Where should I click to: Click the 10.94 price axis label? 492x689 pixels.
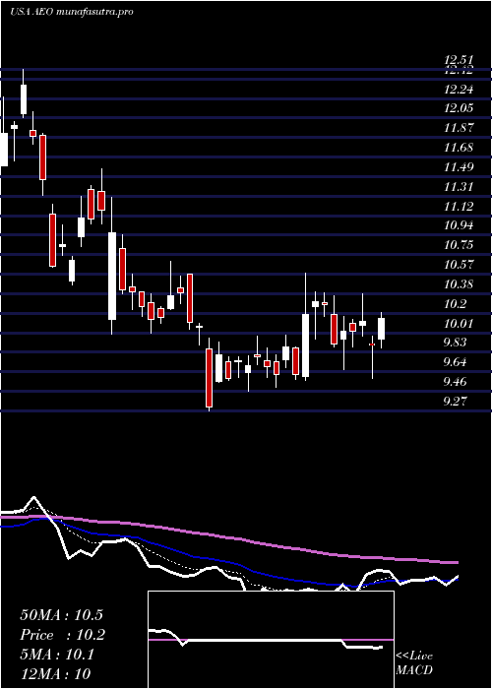click(x=459, y=225)
